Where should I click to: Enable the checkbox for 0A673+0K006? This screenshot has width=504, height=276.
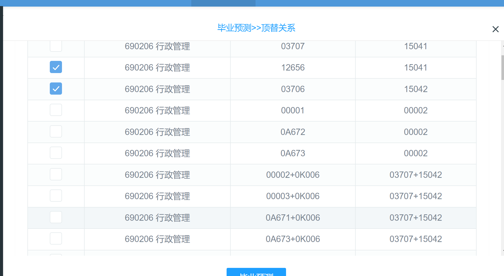coord(56,238)
